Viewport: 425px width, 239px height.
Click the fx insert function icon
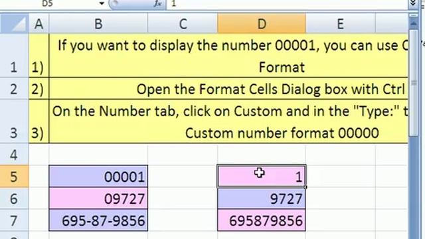pyautogui.click(x=157, y=3)
